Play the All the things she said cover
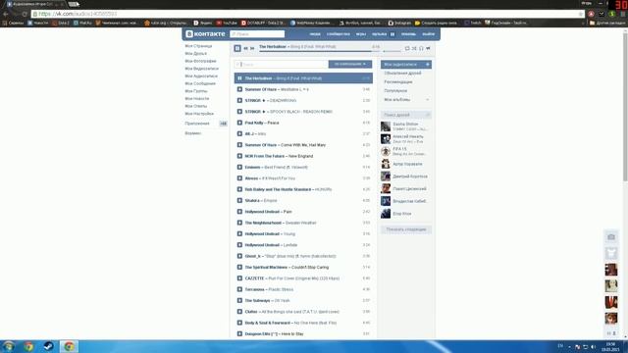628x353 pixels. 239,312
